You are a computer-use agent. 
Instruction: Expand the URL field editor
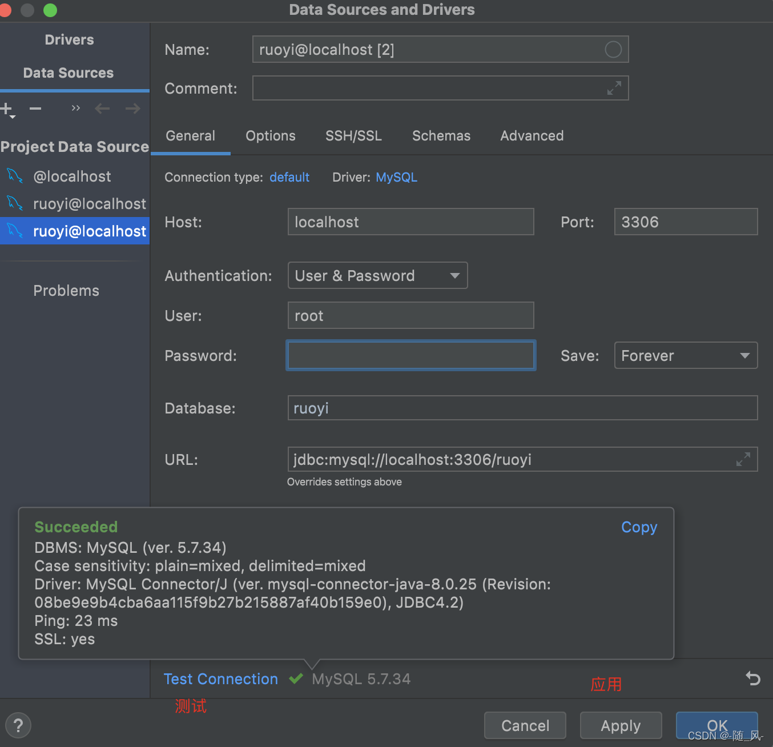743,459
